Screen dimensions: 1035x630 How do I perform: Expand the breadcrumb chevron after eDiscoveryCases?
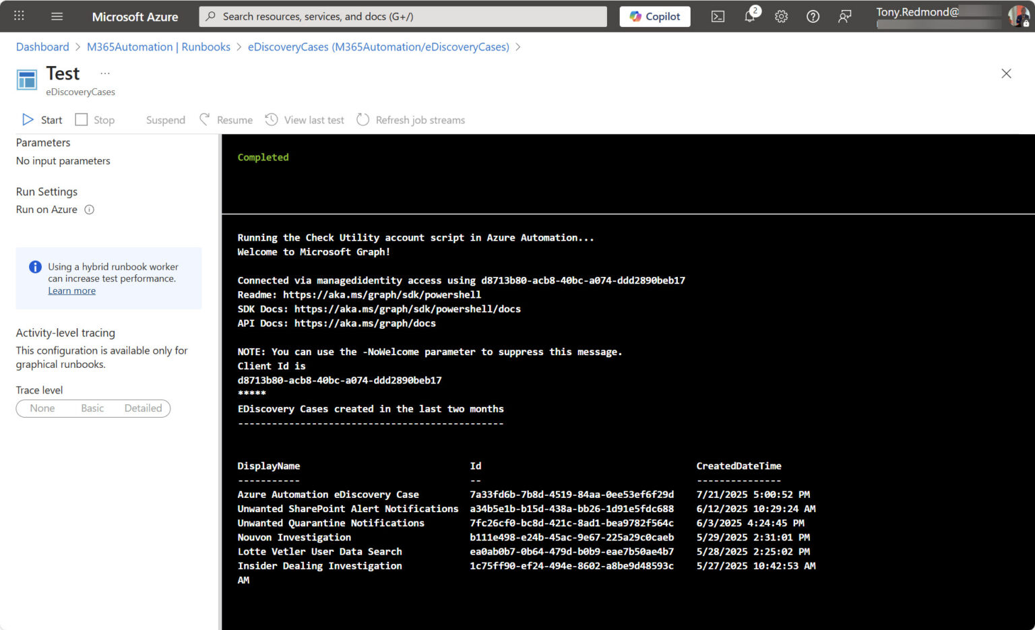[x=518, y=47]
